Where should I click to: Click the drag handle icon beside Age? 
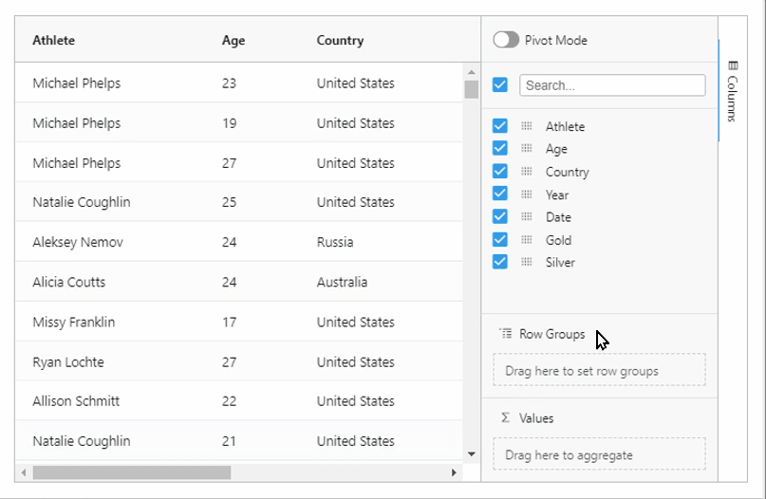pyautogui.click(x=527, y=149)
